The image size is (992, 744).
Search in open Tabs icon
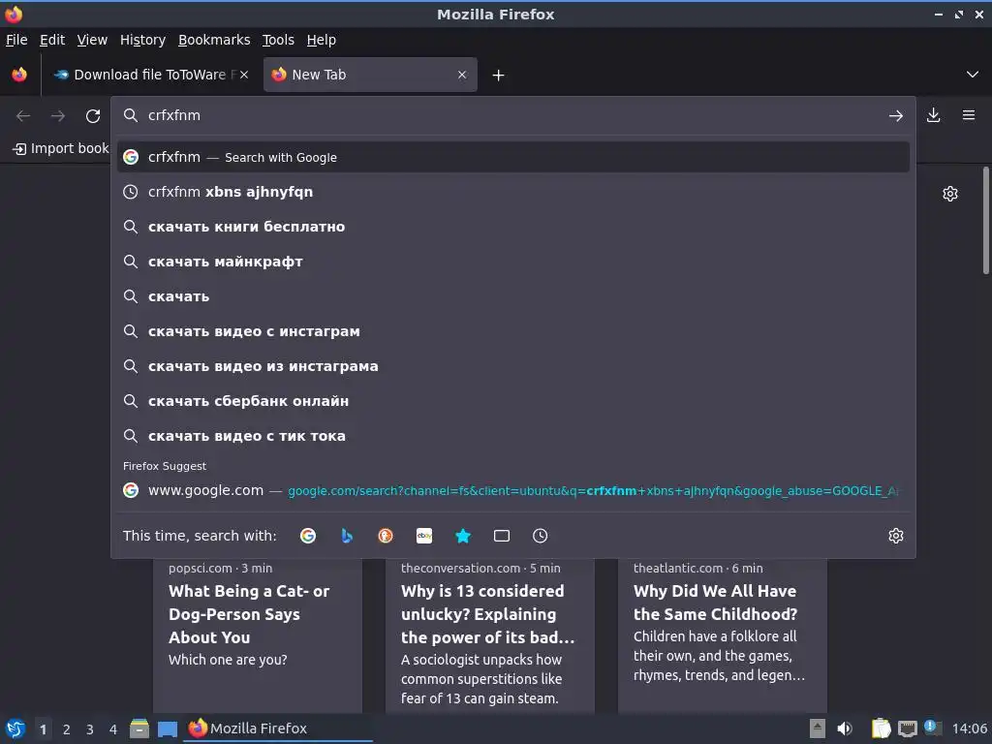(502, 536)
